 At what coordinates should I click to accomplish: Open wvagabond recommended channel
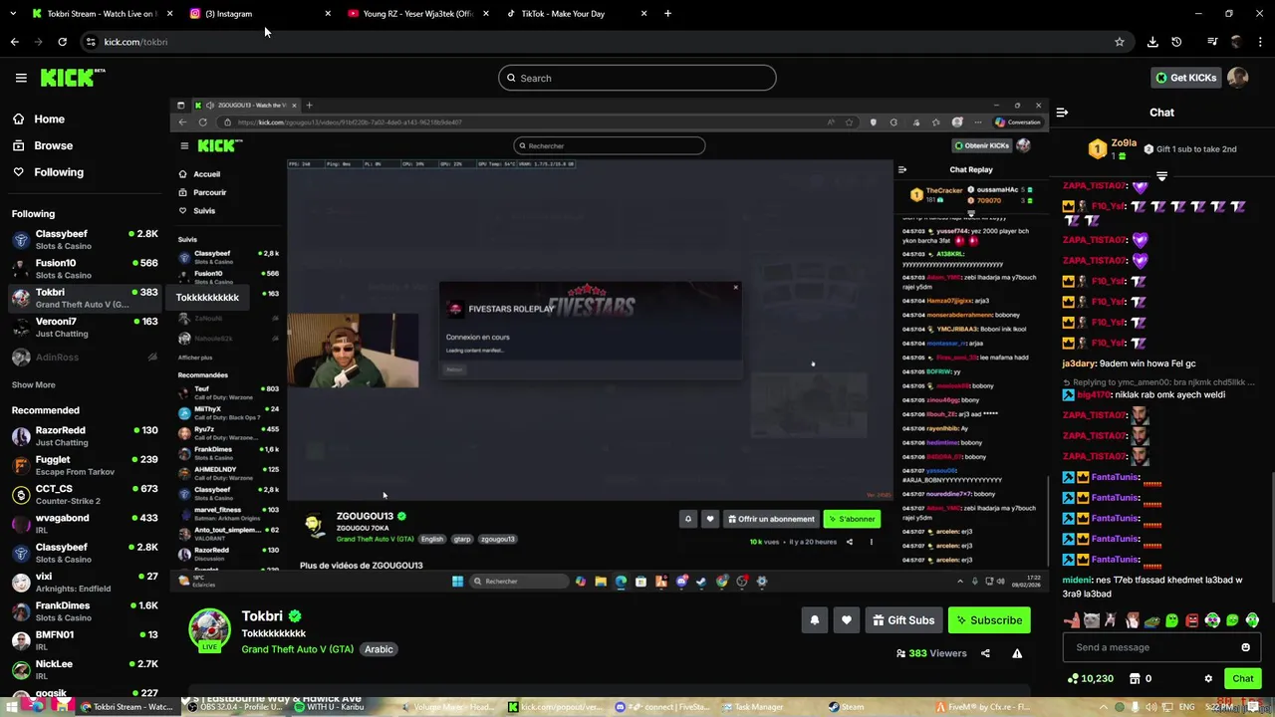pos(85,524)
